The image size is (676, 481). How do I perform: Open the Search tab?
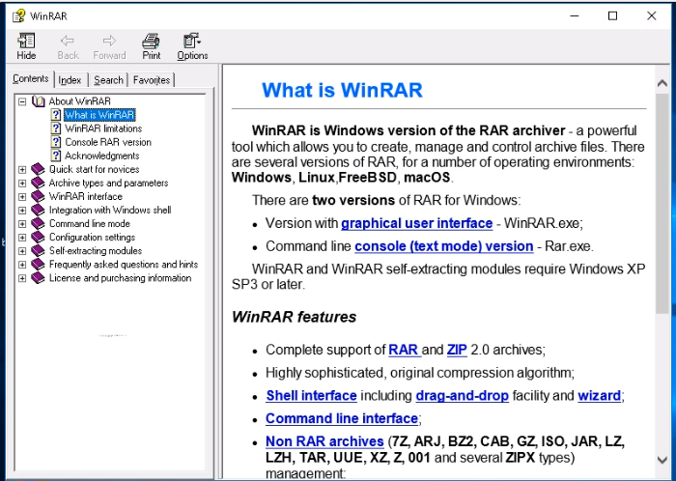[x=108, y=80]
